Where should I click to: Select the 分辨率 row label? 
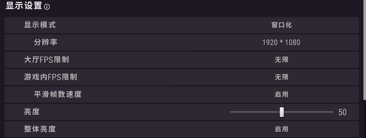click(x=45, y=42)
